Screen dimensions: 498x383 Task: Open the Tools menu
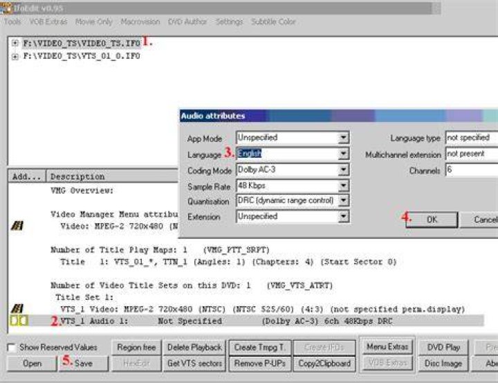(12, 22)
